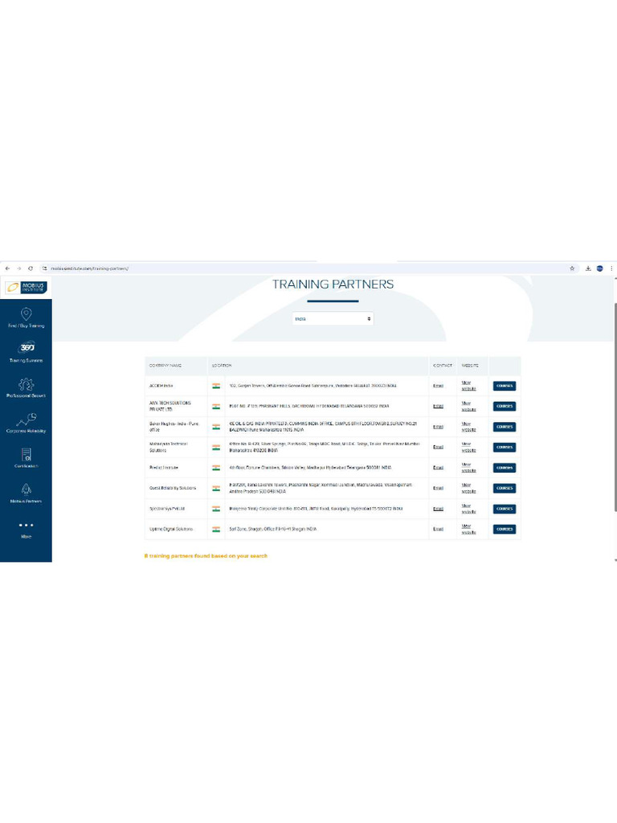This screenshot has width=617, height=823.
Task: Open the country dropdown showing India
Action: point(333,318)
